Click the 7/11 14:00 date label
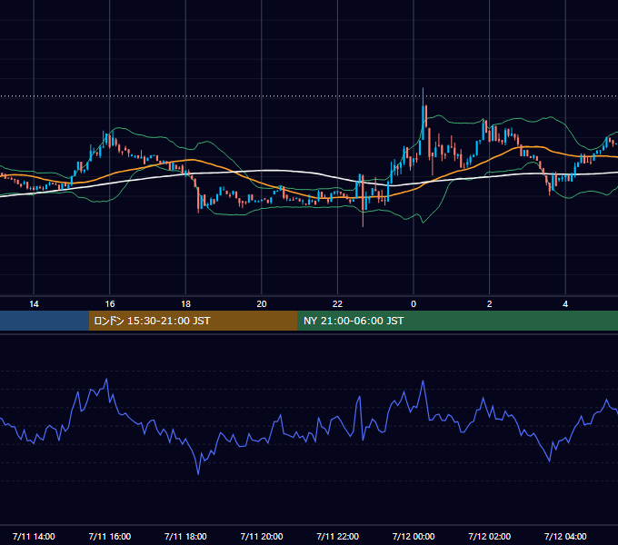 pos(34,536)
